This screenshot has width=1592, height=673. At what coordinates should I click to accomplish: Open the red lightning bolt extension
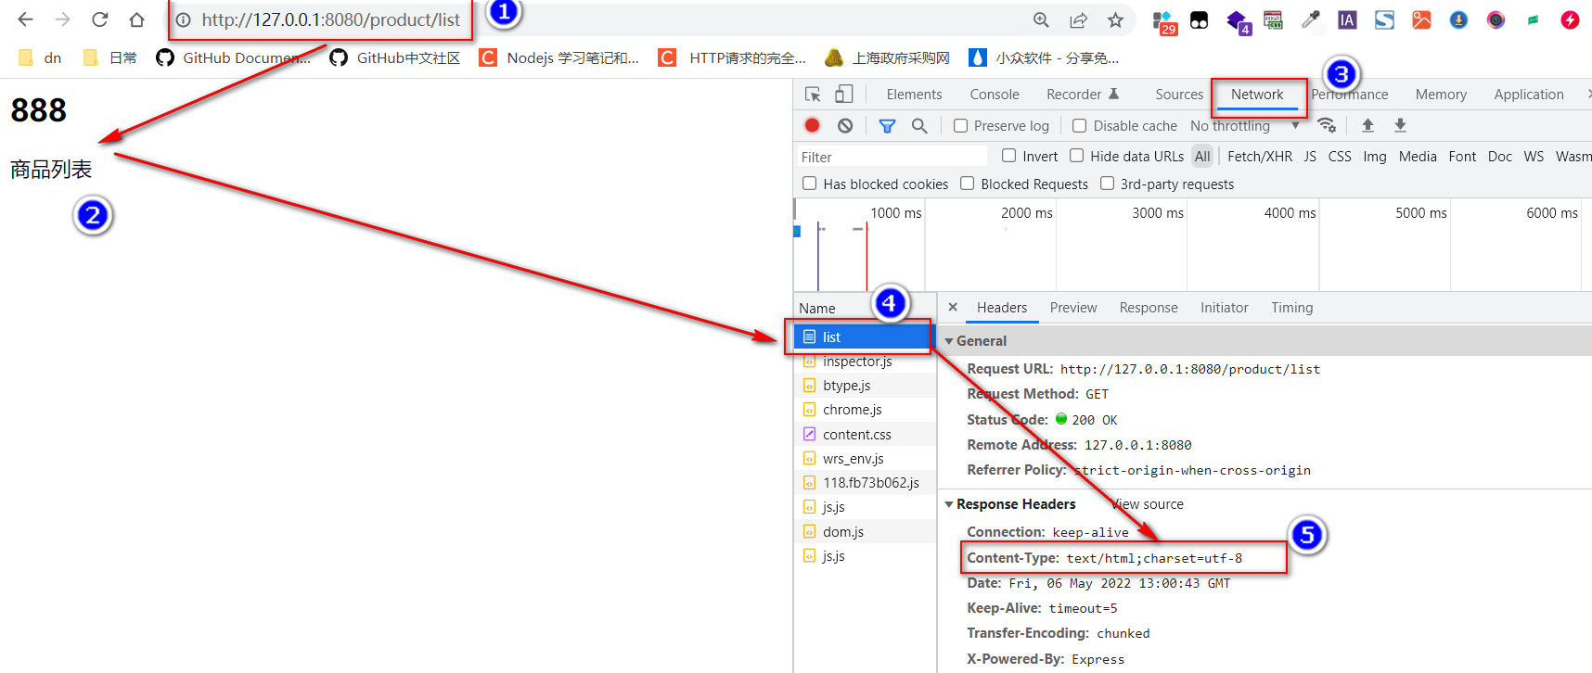[x=1570, y=19]
